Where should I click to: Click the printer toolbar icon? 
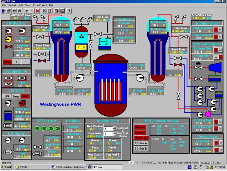[x=20, y=11]
